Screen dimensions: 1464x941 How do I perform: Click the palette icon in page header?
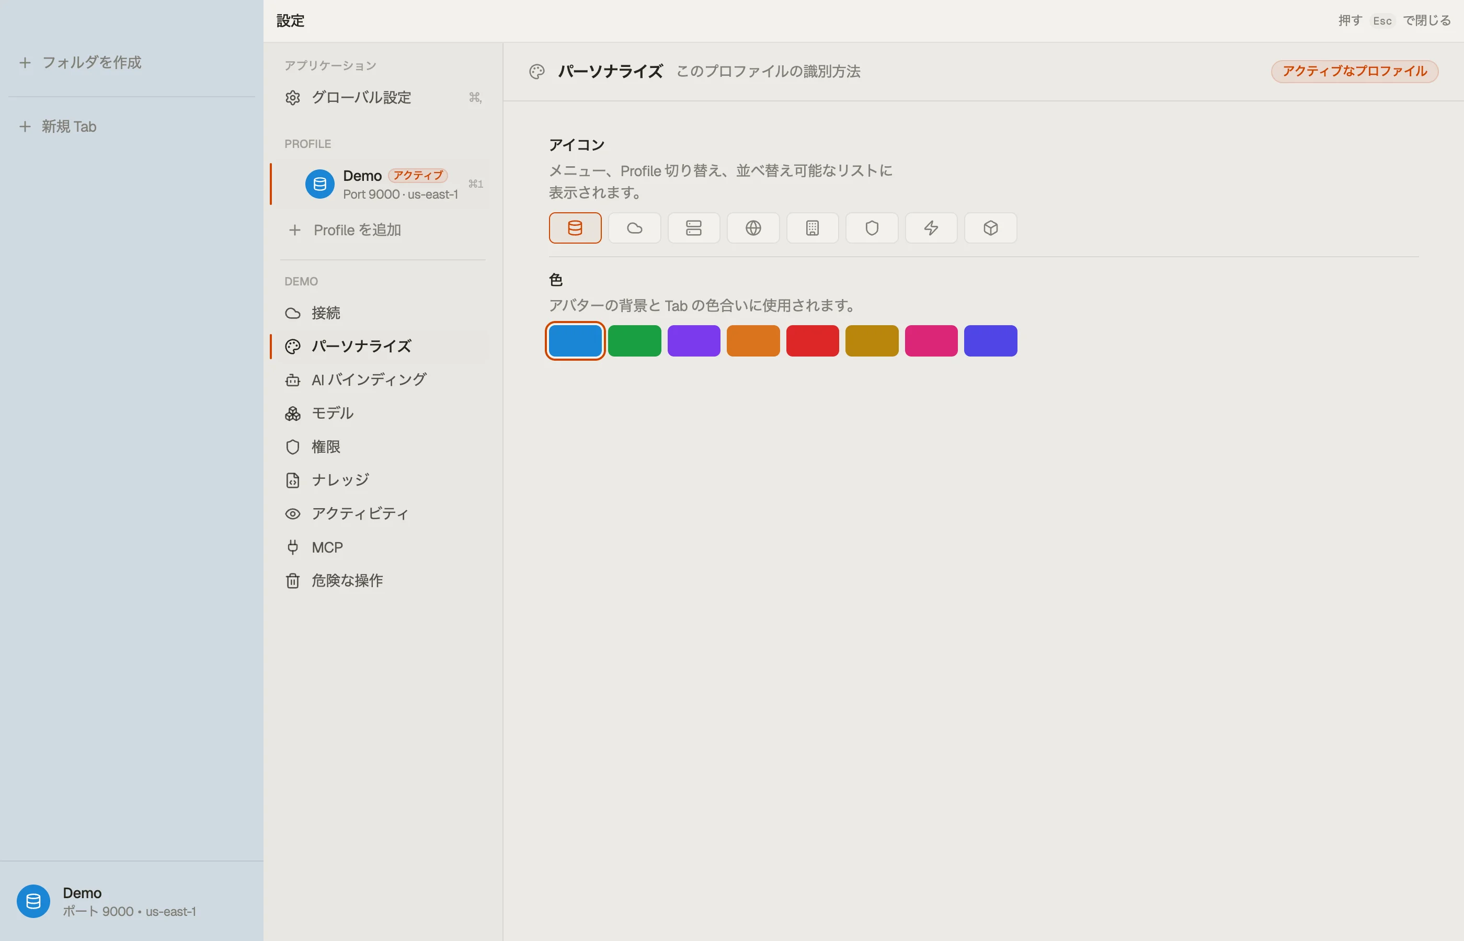[536, 72]
